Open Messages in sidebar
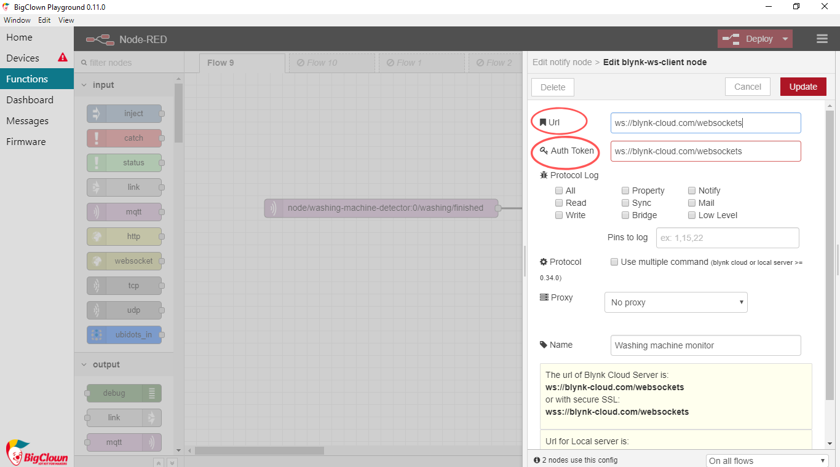 pyautogui.click(x=37, y=120)
